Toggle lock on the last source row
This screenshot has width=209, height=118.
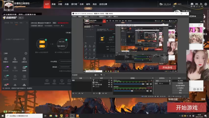pos(112,87)
